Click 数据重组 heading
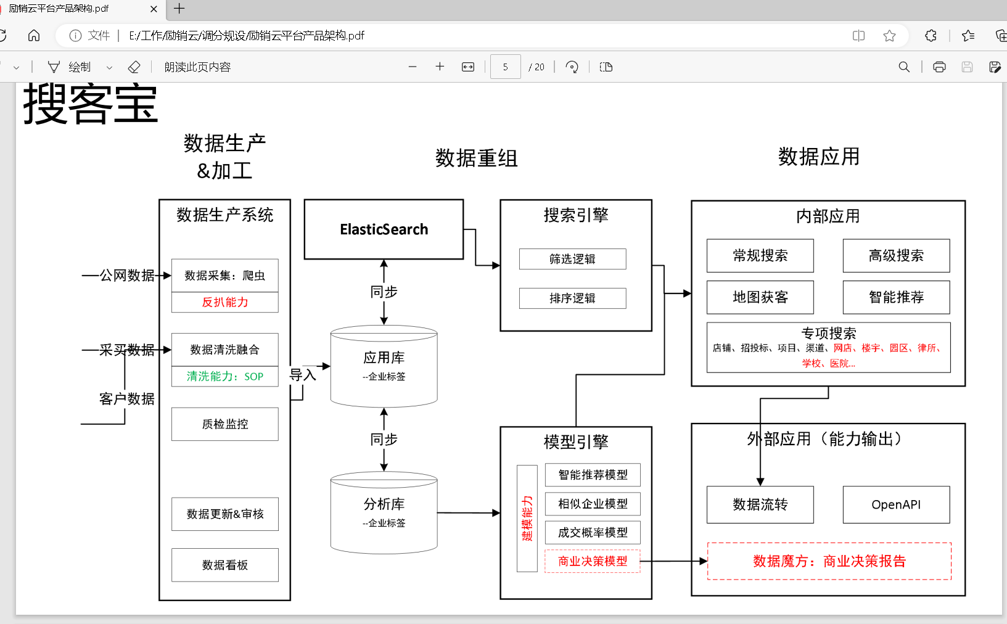The height and width of the screenshot is (624, 1007). [x=476, y=158]
